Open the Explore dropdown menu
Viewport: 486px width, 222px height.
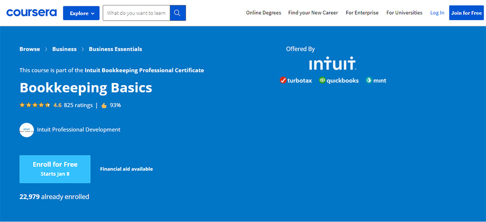tap(81, 13)
